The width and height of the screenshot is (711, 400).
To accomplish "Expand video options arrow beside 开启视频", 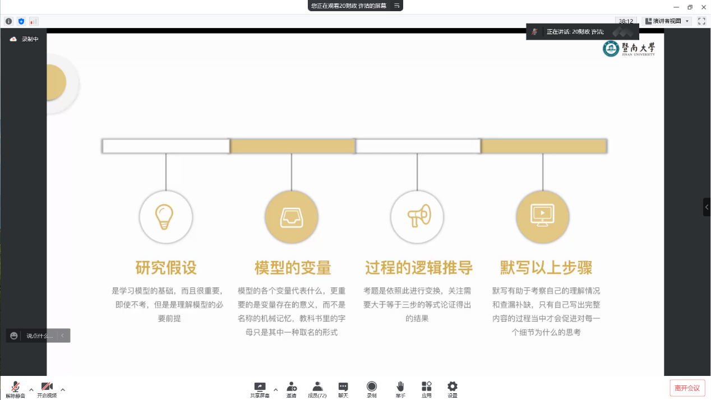I will (63, 389).
